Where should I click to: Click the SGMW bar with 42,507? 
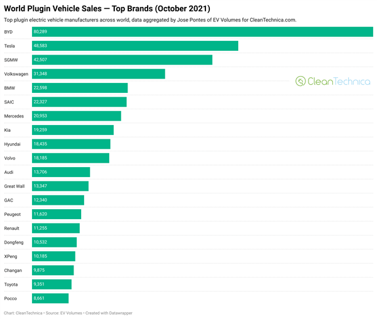pos(122,60)
